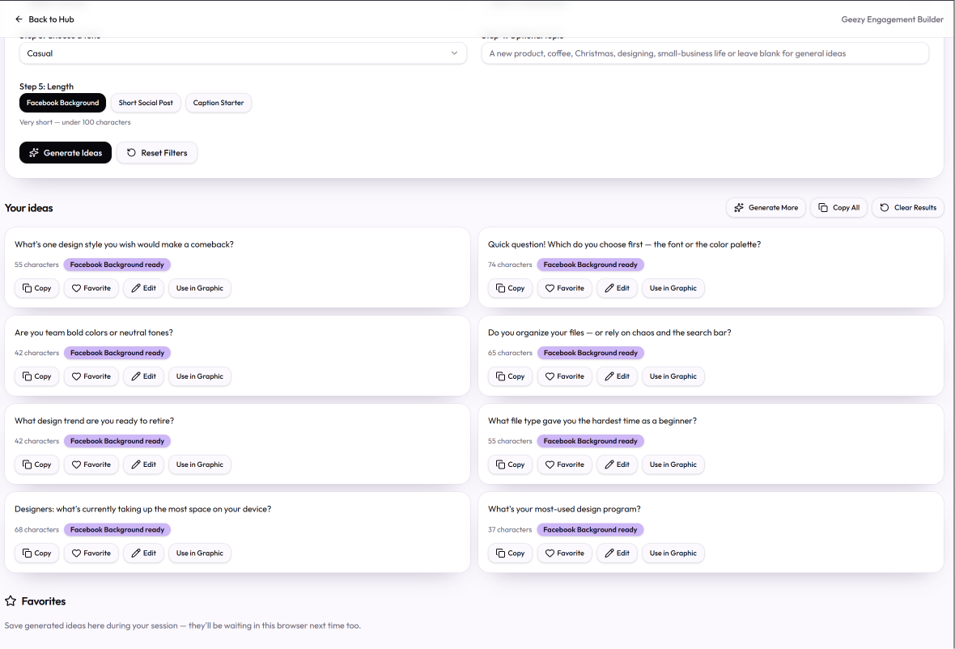This screenshot has height=649, width=955.
Task: Copy the 'design style comeback' idea
Action: 36,288
